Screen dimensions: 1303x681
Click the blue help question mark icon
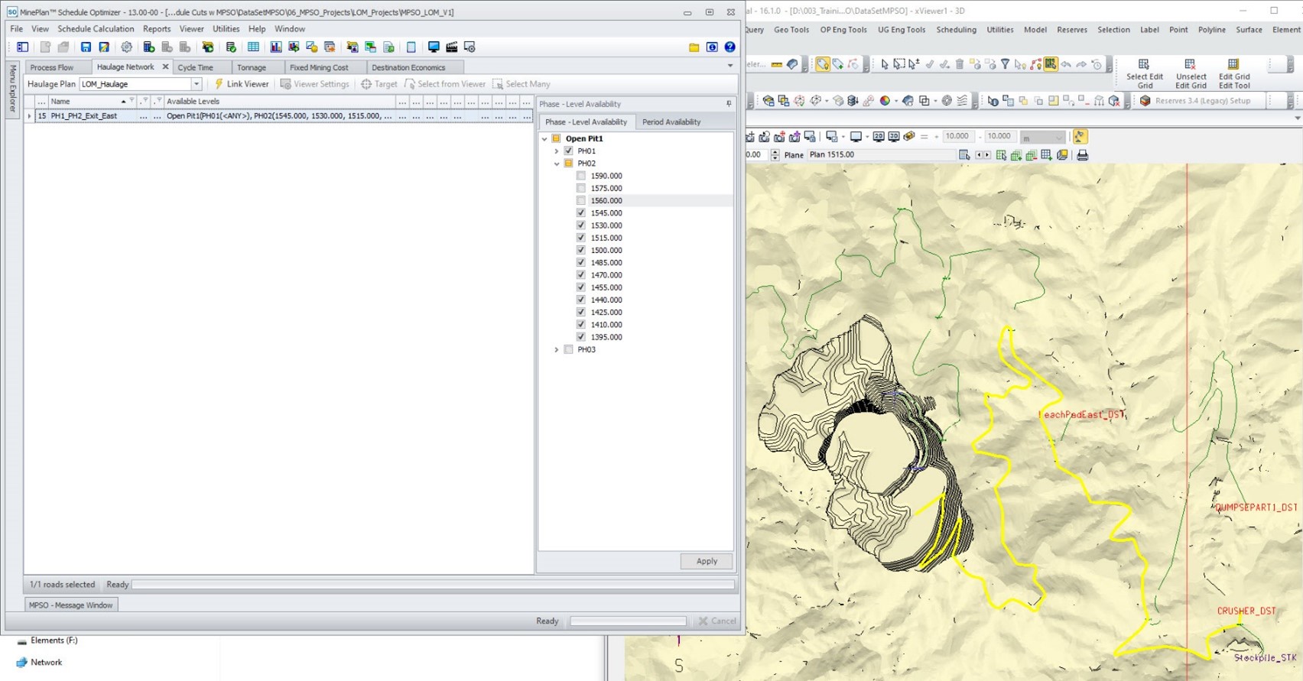click(x=730, y=47)
